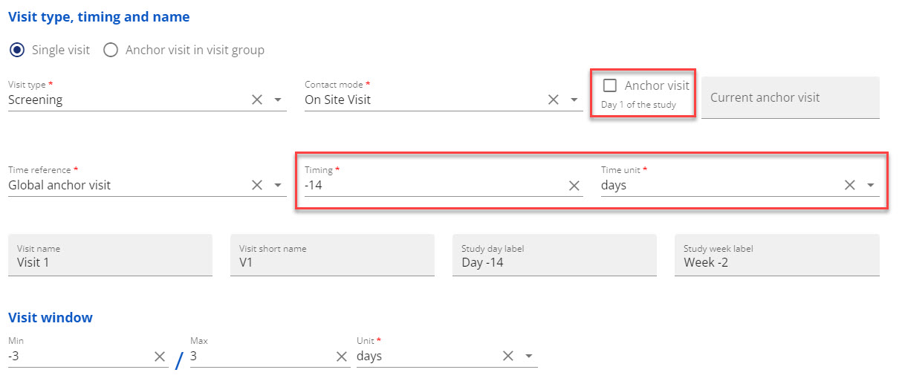
Task: Clear the Contact mode selection
Action: [x=554, y=100]
